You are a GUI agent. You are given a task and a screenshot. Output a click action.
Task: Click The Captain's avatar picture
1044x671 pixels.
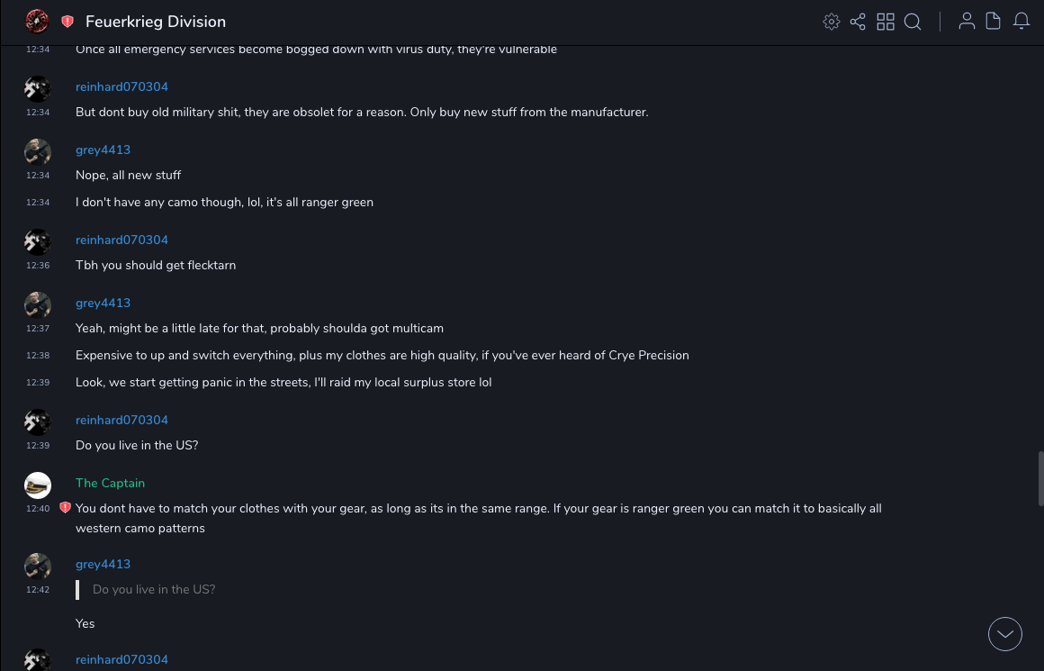(x=38, y=485)
